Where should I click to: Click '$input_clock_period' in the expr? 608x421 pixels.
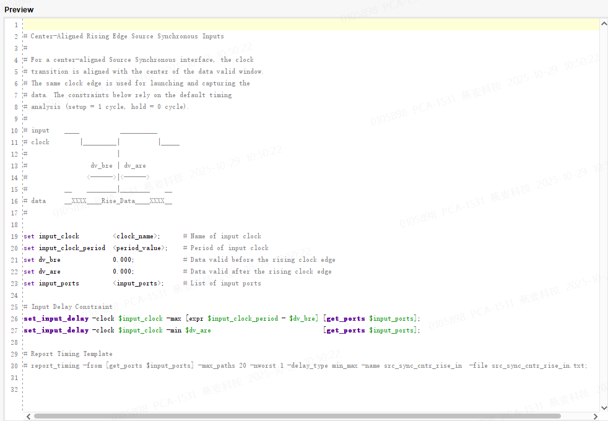point(243,319)
